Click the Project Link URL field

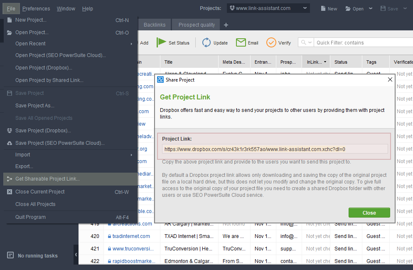point(275,149)
